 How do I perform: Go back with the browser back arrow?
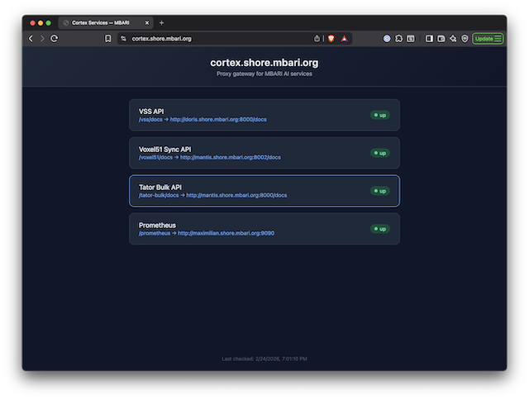(x=31, y=39)
